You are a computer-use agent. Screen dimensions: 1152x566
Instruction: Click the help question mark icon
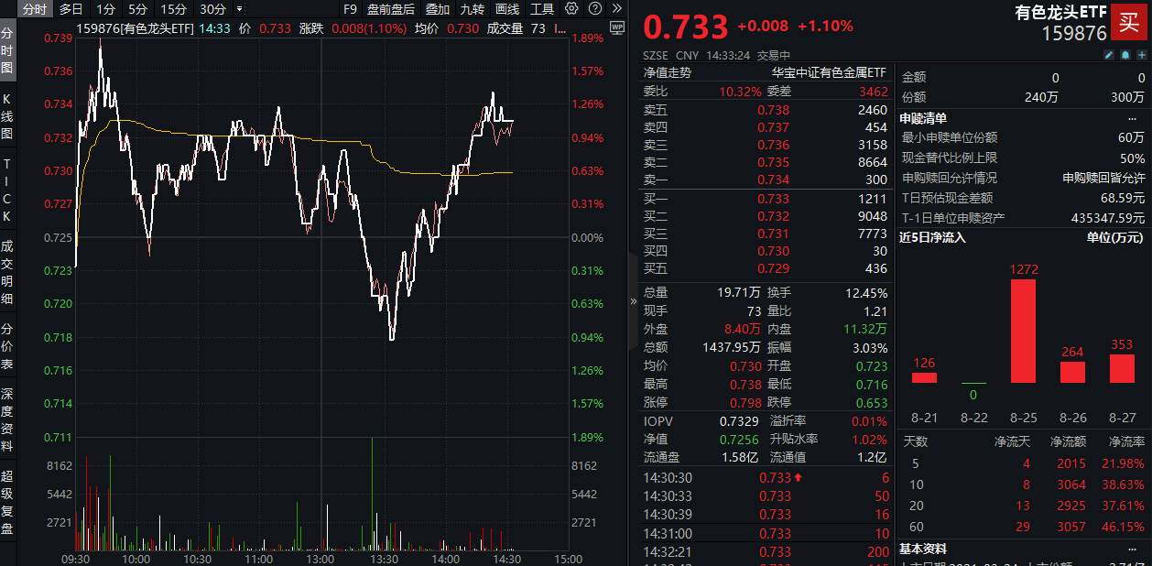click(594, 7)
